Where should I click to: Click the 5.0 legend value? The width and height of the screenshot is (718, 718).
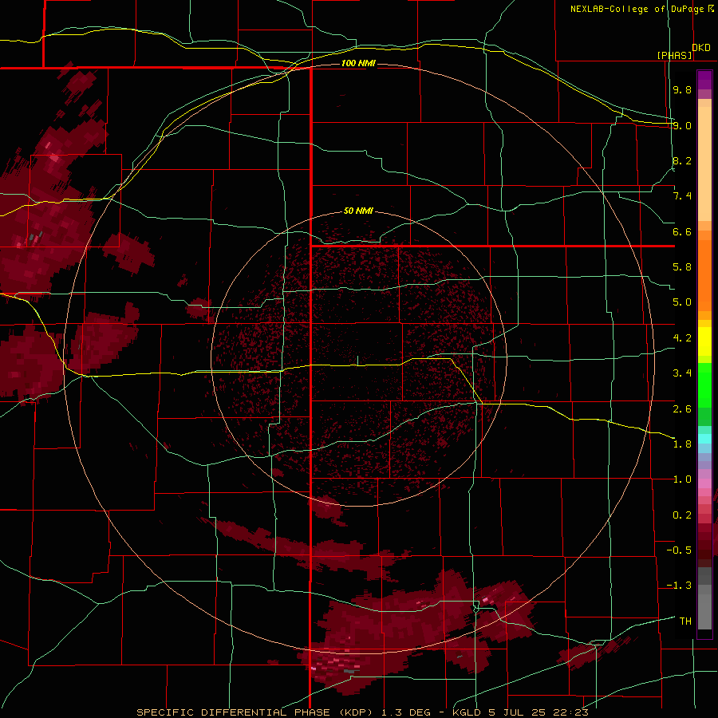[682, 302]
